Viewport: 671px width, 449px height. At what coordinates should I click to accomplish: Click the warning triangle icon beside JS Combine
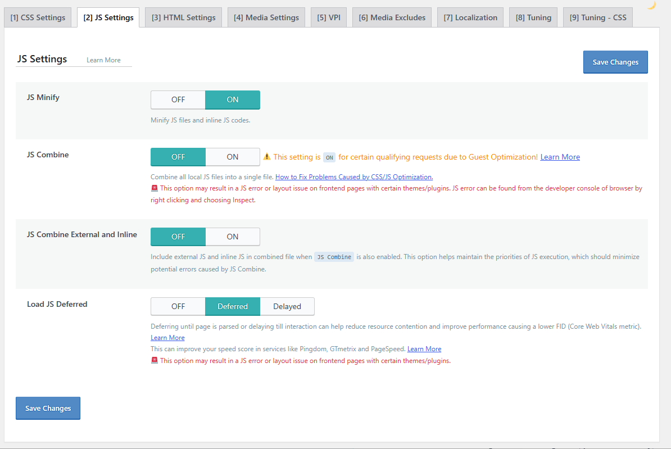(x=266, y=157)
